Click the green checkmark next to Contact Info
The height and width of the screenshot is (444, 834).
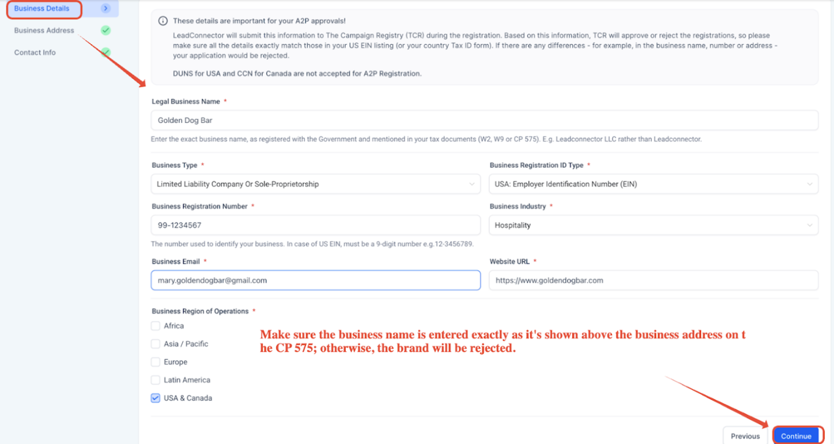pos(106,52)
